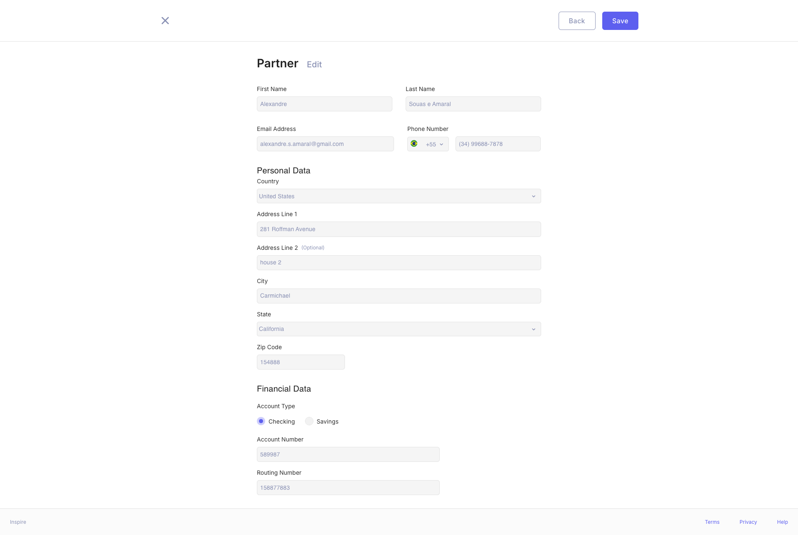Click the Back button
Viewport: 798px width, 535px height.
pos(577,21)
